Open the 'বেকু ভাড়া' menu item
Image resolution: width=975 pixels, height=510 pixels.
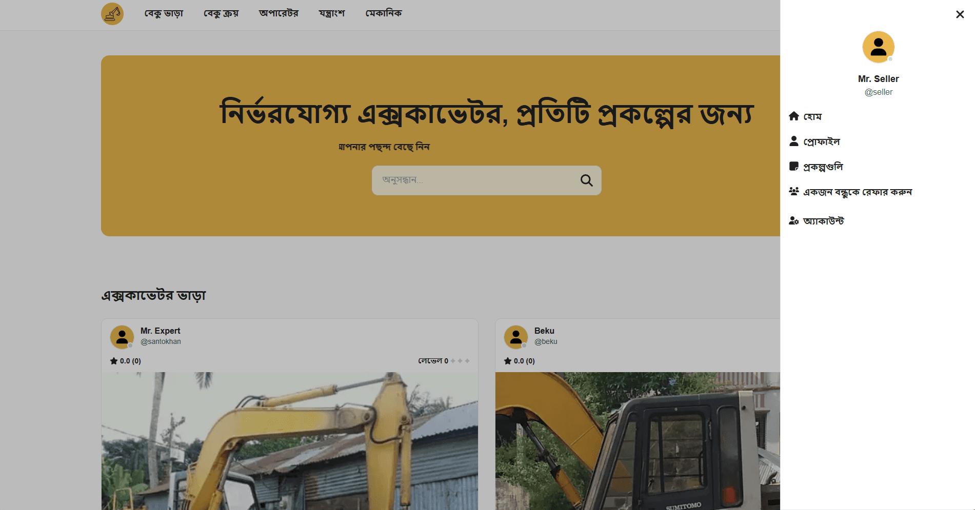pos(164,13)
